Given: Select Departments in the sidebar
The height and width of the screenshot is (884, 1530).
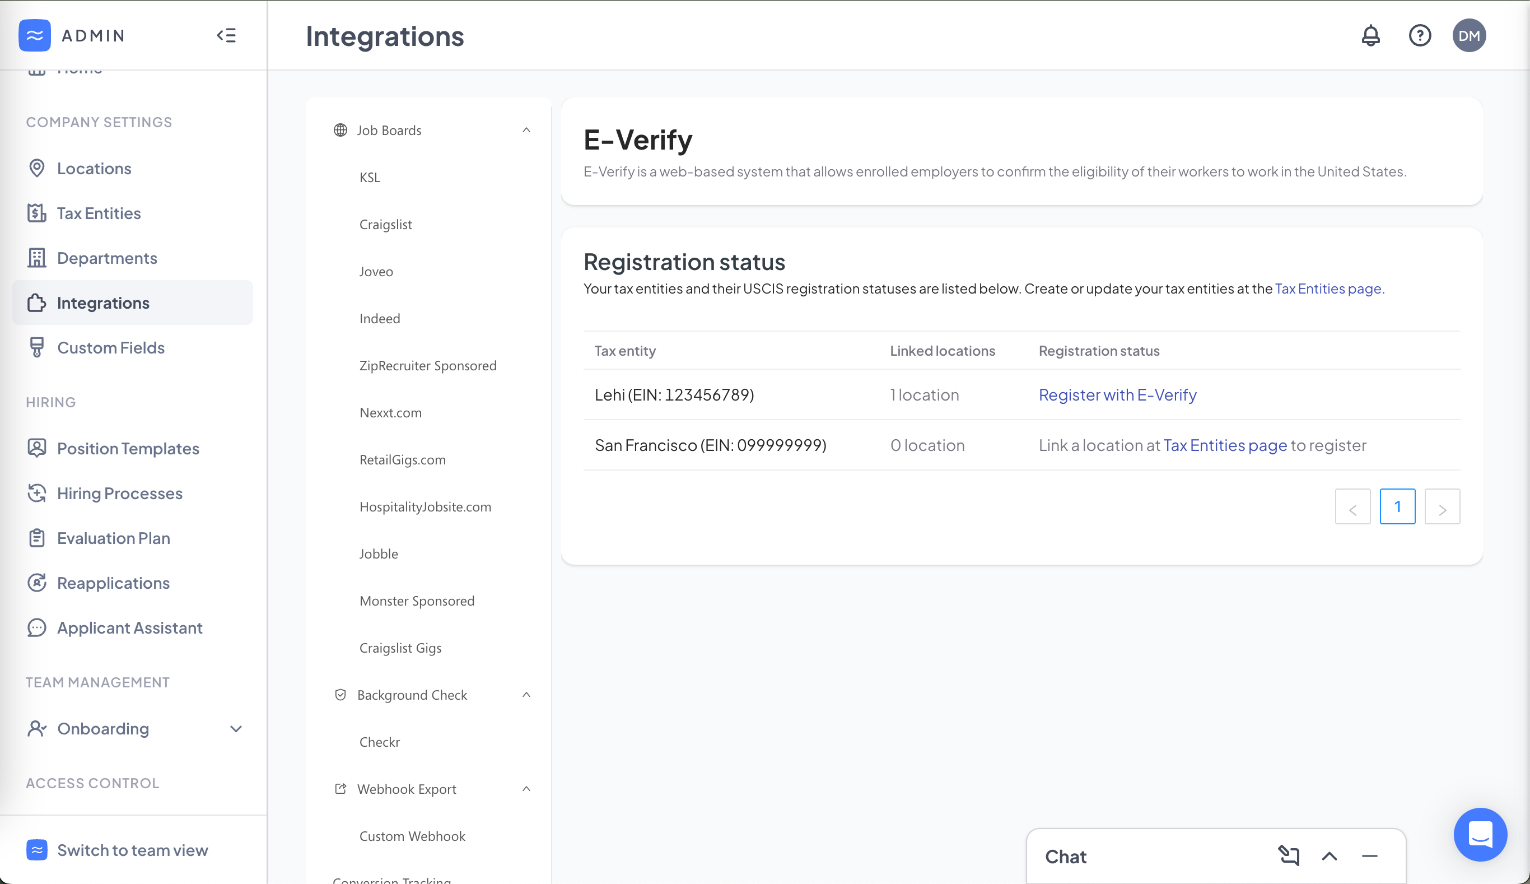Looking at the screenshot, I should [x=107, y=258].
